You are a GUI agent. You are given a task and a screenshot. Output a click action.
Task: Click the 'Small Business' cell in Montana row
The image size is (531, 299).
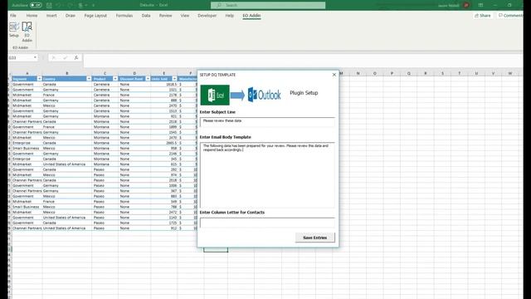(27, 148)
